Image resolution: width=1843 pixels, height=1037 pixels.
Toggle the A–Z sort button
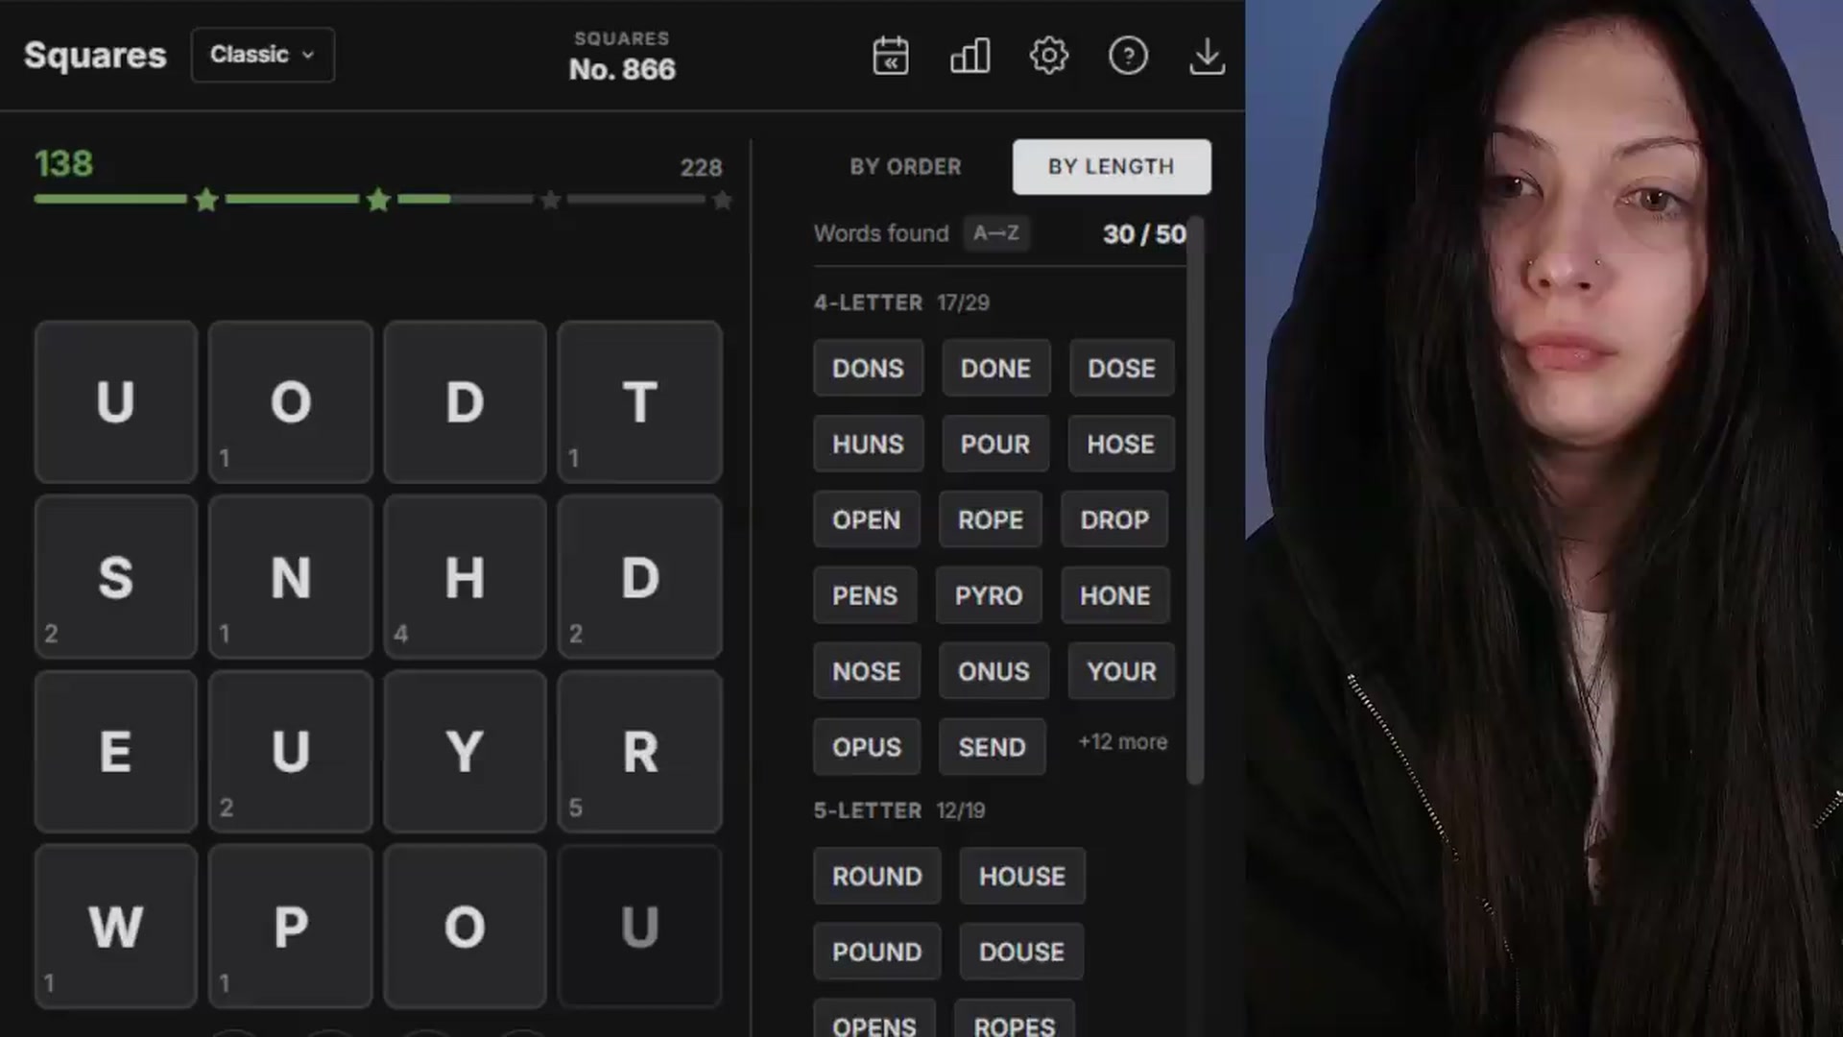click(996, 233)
